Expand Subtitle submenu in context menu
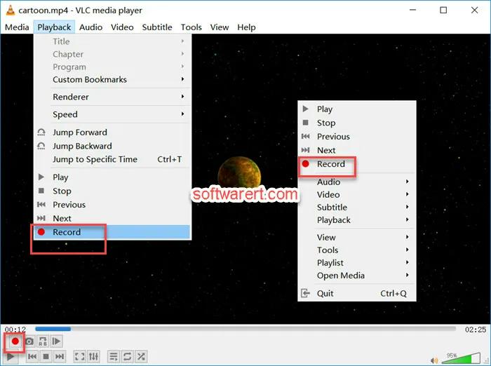491x366 pixels. (x=357, y=208)
